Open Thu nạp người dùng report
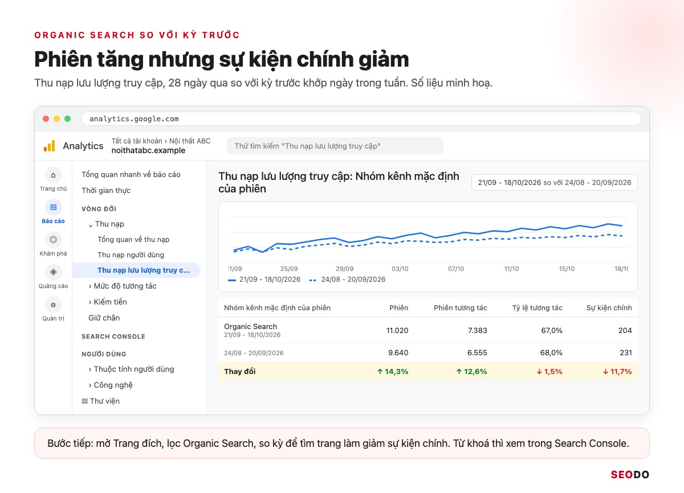Image resolution: width=684 pixels, height=493 pixels. coord(131,254)
